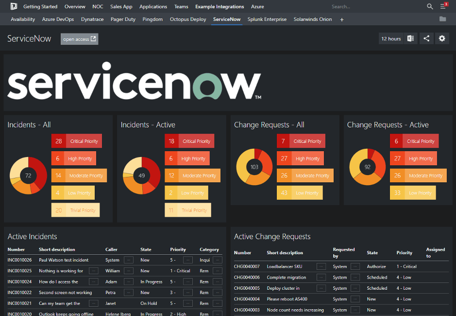Expand the Caller cell ellipsis for INC0010026
456x316 pixels.
pyautogui.click(x=129, y=260)
